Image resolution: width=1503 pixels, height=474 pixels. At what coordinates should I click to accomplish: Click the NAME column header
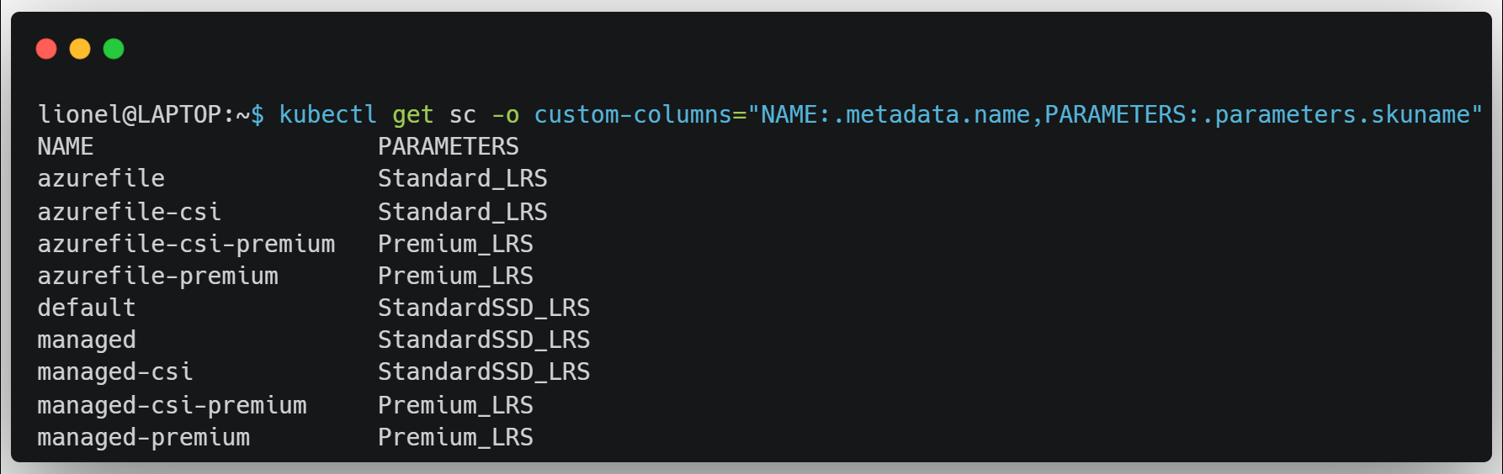pos(66,146)
